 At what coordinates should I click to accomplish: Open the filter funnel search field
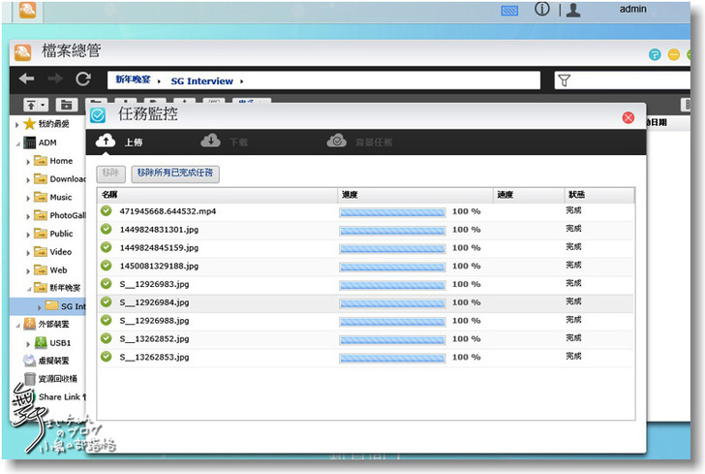point(565,81)
